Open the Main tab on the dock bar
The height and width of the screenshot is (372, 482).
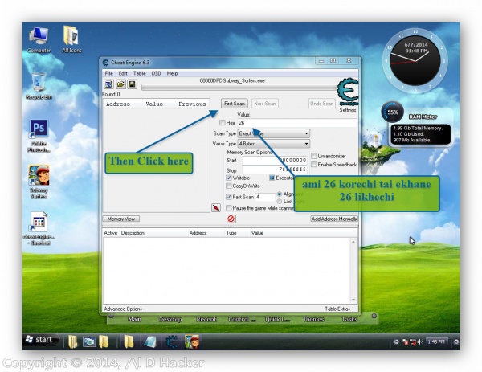134,320
